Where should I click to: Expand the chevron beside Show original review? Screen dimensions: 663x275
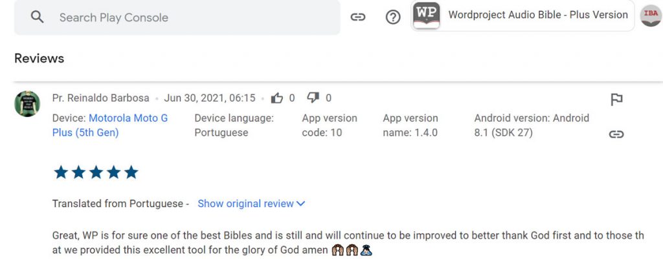301,204
